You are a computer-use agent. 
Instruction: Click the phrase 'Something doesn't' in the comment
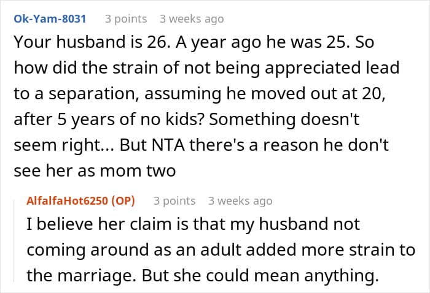pyautogui.click(x=284, y=120)
